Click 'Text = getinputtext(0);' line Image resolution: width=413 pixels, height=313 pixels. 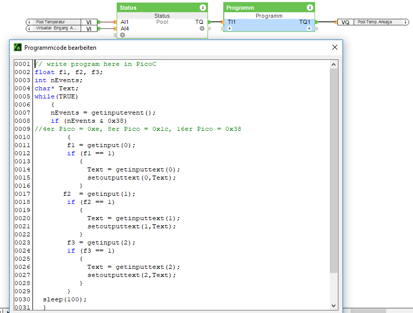(x=133, y=169)
